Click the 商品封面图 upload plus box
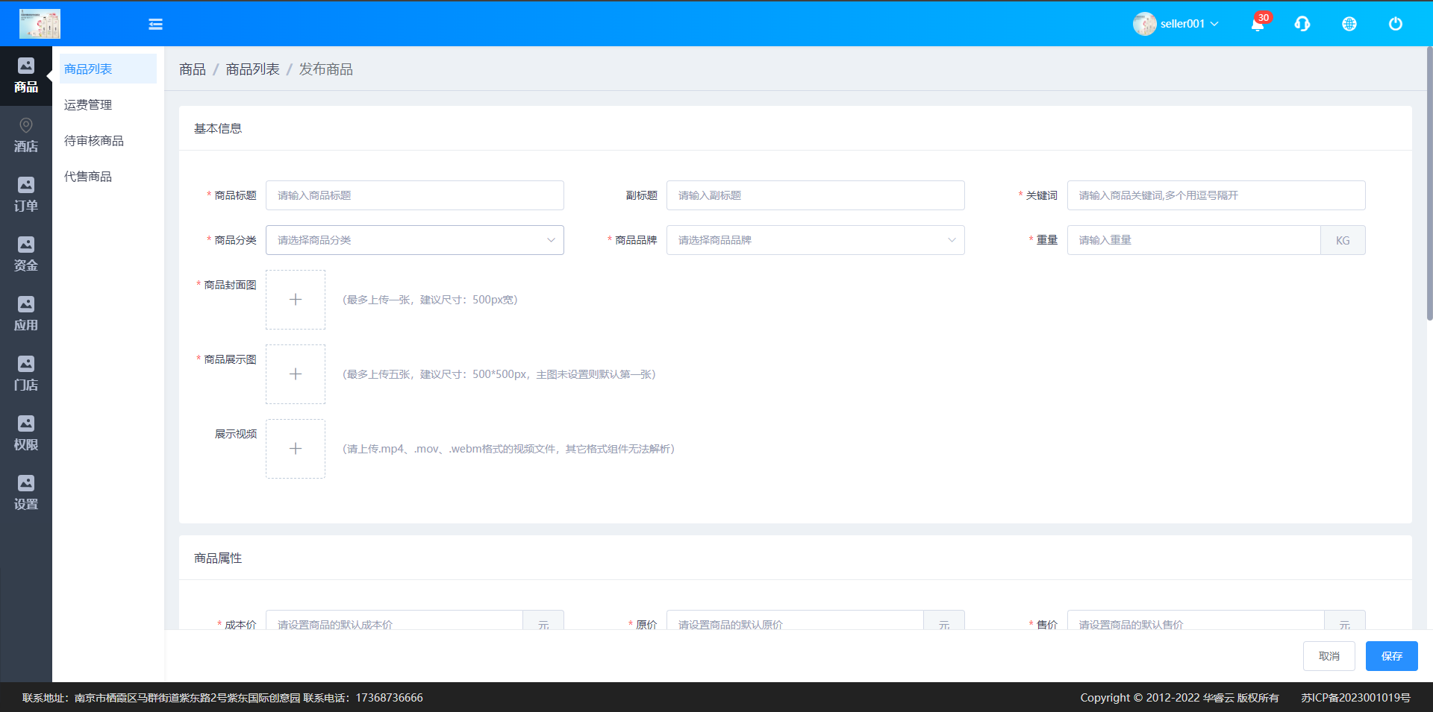The height and width of the screenshot is (712, 1433). [x=296, y=300]
